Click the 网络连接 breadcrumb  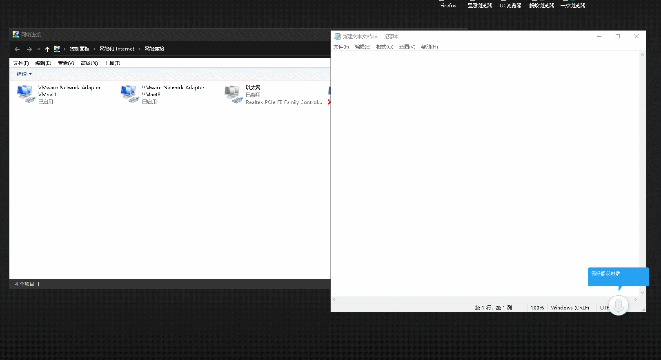(154, 49)
